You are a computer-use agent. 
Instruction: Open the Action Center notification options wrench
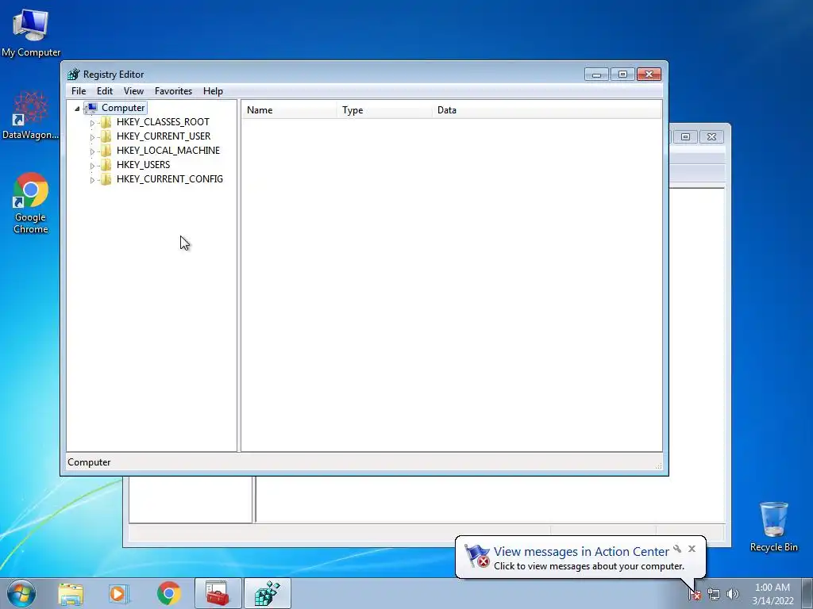point(677,549)
